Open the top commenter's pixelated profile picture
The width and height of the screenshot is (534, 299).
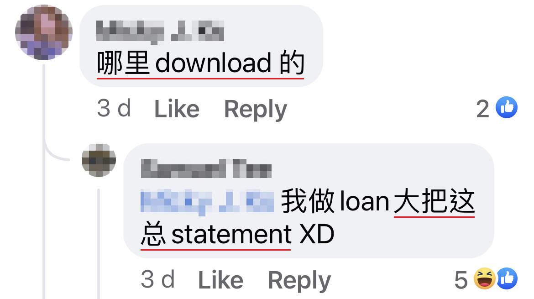(44, 32)
